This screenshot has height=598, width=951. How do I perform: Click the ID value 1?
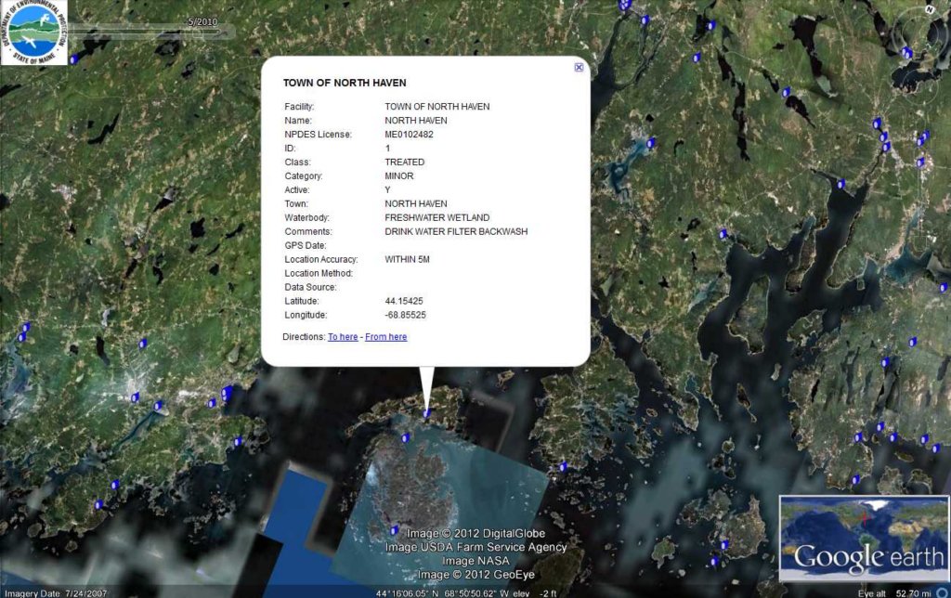point(387,149)
